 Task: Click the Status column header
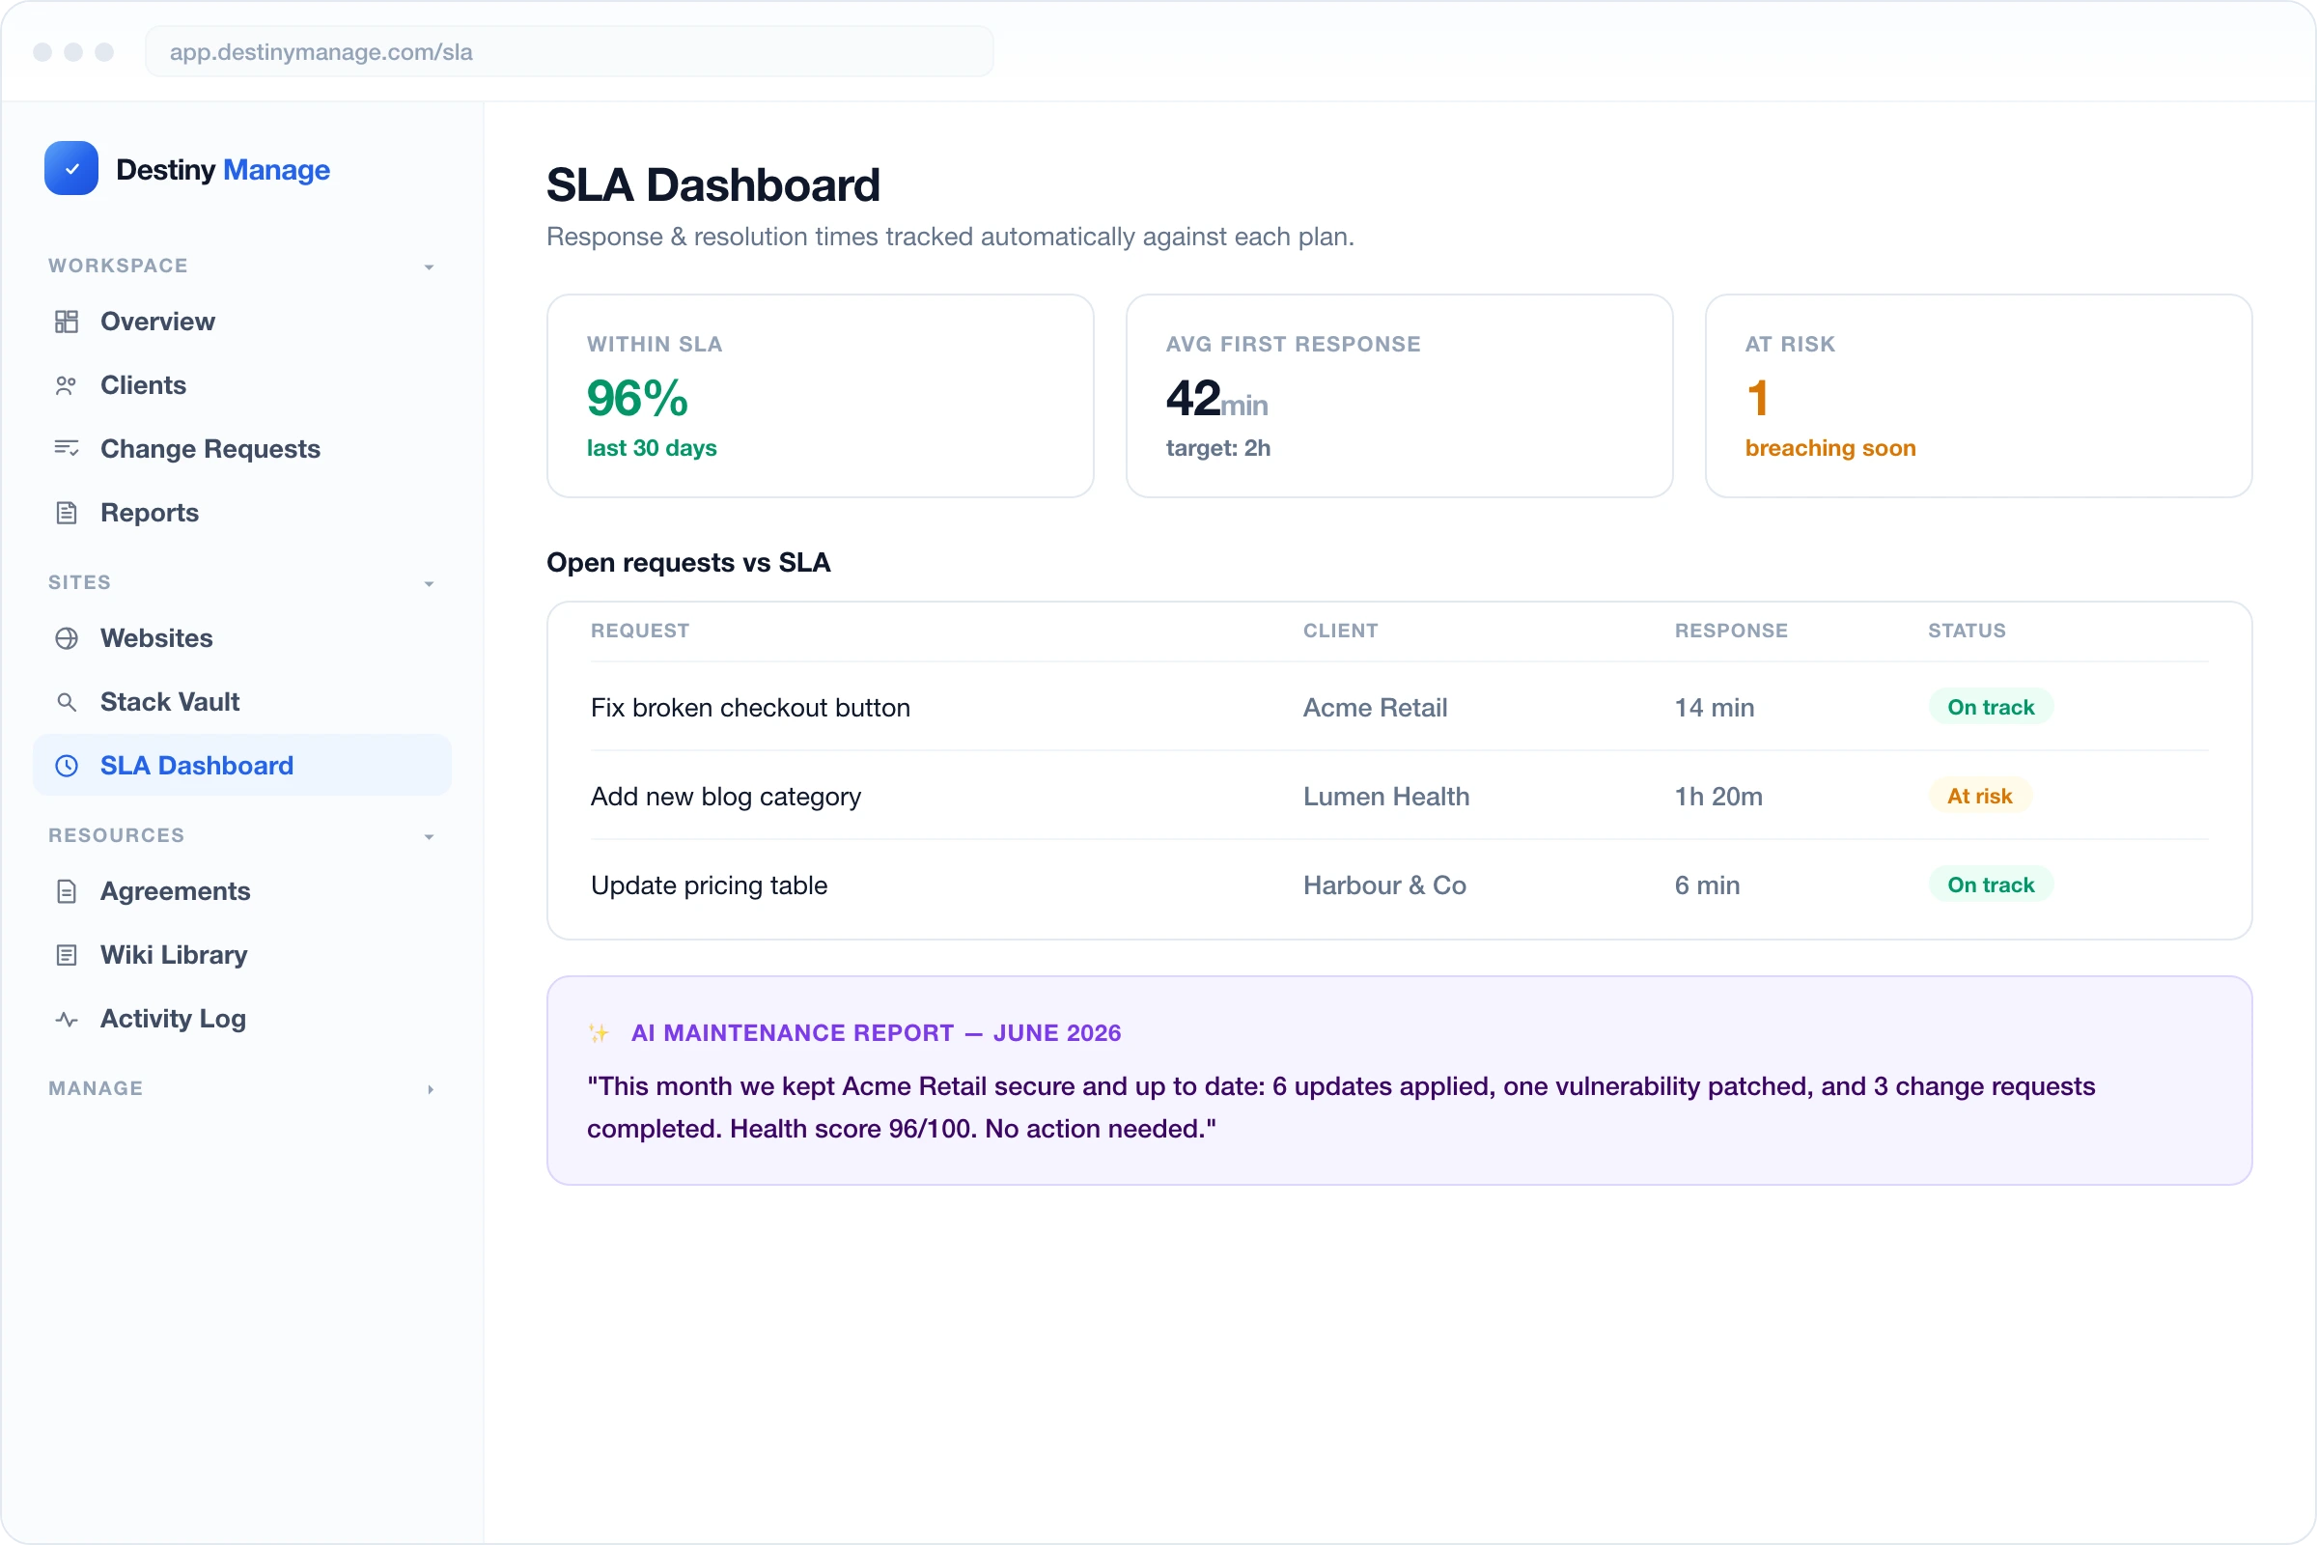[x=1967, y=631]
